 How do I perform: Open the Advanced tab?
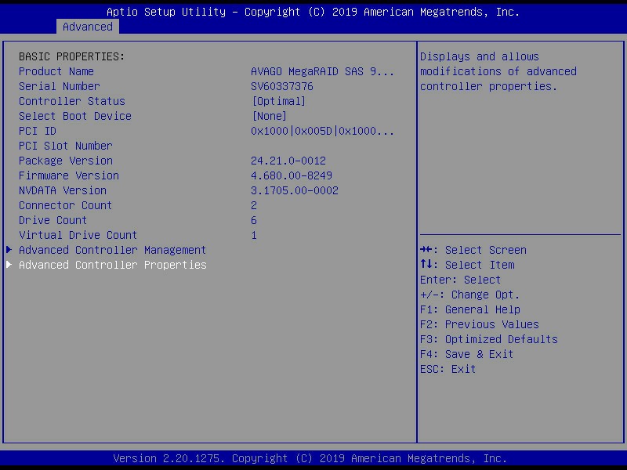tap(88, 27)
